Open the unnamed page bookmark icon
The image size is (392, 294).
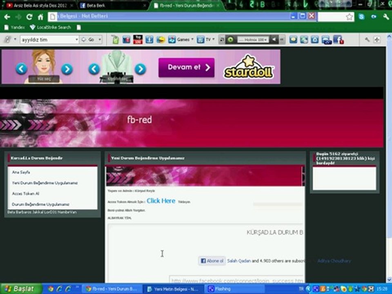[x=79, y=27]
